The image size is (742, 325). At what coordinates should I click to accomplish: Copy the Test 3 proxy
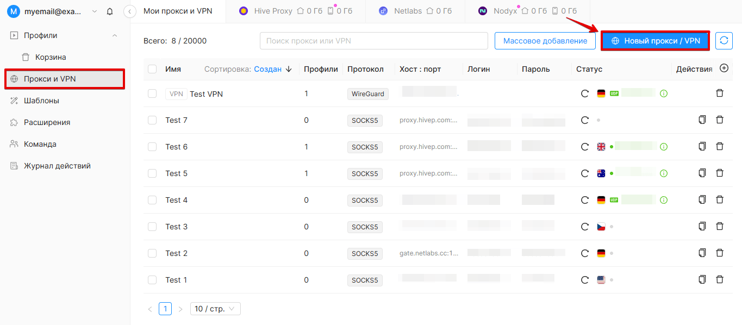pyautogui.click(x=702, y=227)
